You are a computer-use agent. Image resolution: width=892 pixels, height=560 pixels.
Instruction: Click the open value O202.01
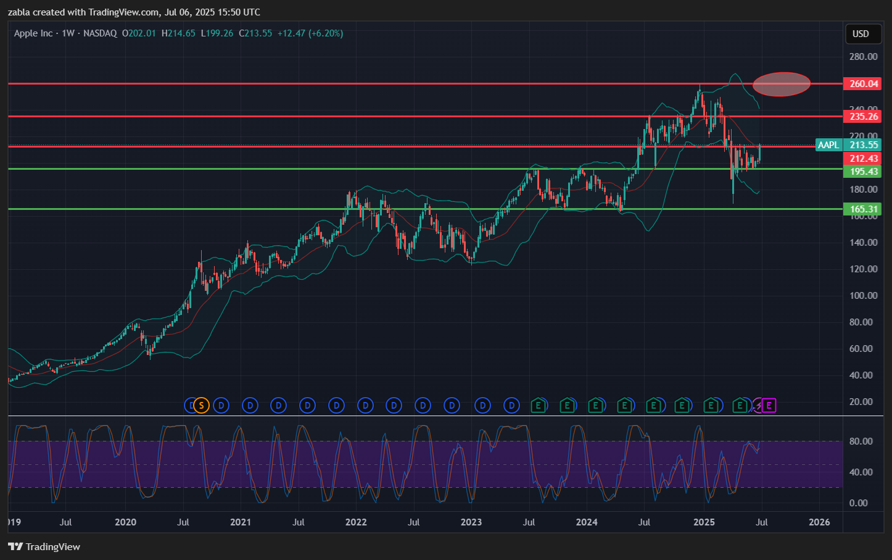click(139, 33)
